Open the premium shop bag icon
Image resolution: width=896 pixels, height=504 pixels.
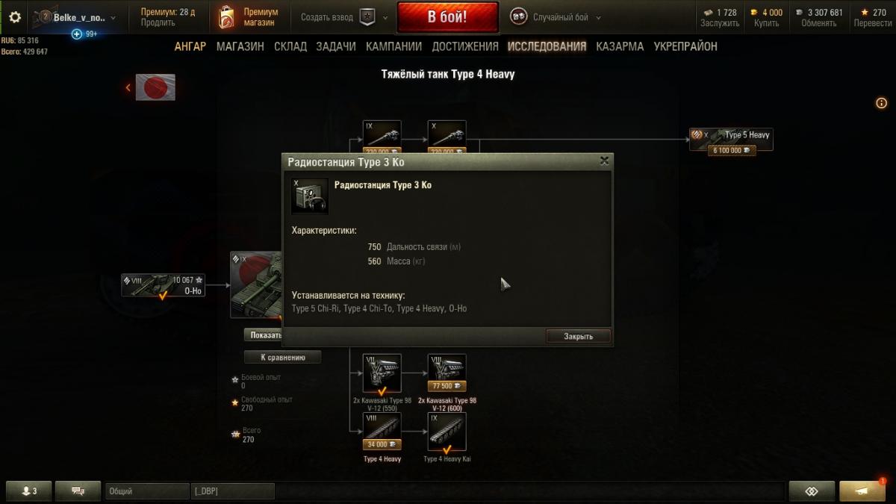coord(226,17)
